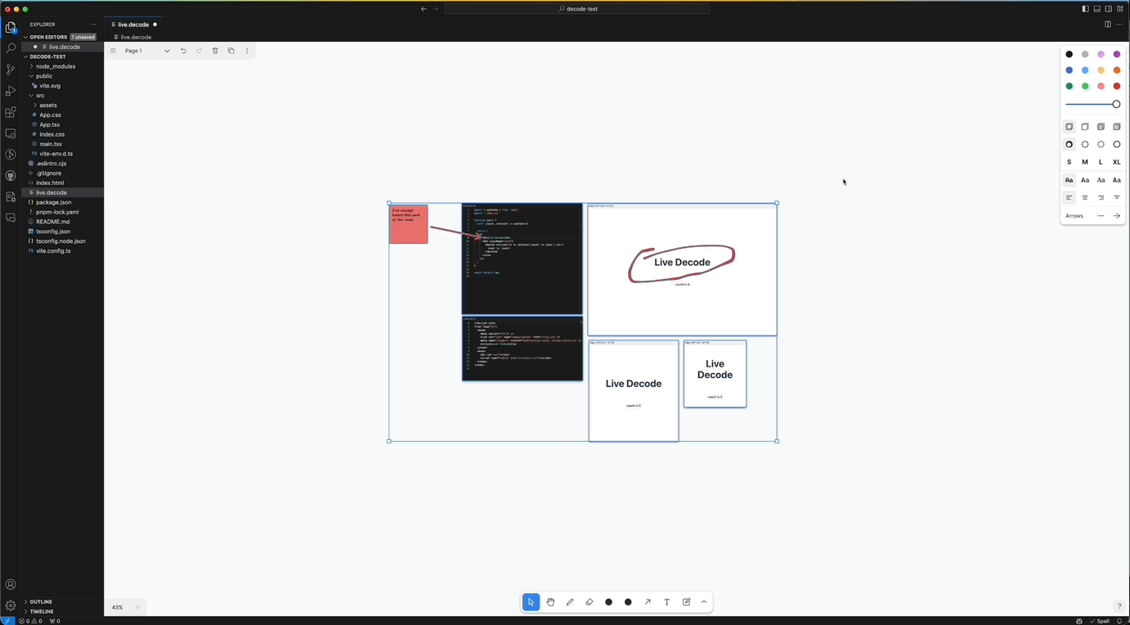Select the semi fill style option

click(x=1085, y=127)
